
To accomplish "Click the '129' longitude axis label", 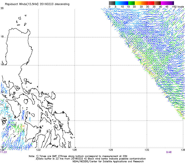I will [x=110, y=150].
